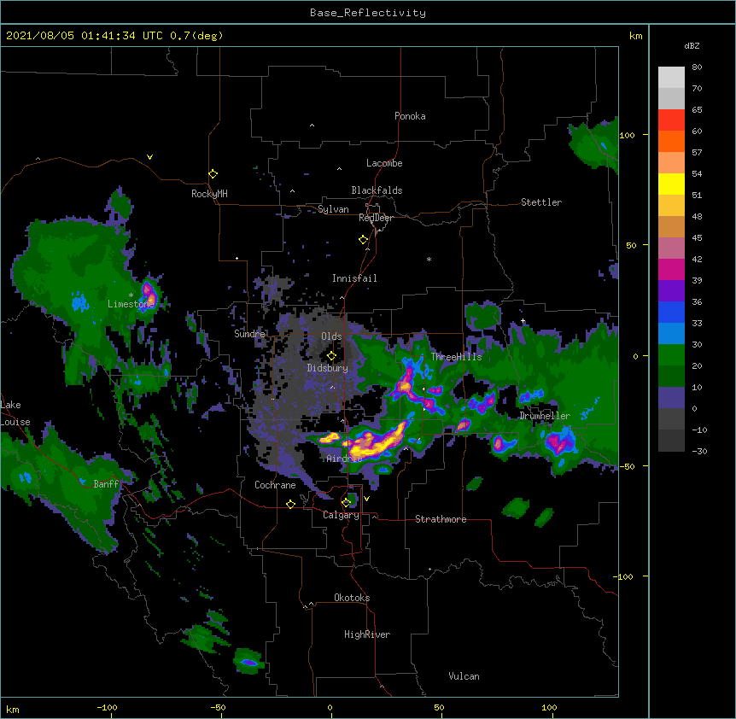Select the yellow diamond marker south of RedDeer
Viewport: 736px width, 719px height.
pos(363,240)
